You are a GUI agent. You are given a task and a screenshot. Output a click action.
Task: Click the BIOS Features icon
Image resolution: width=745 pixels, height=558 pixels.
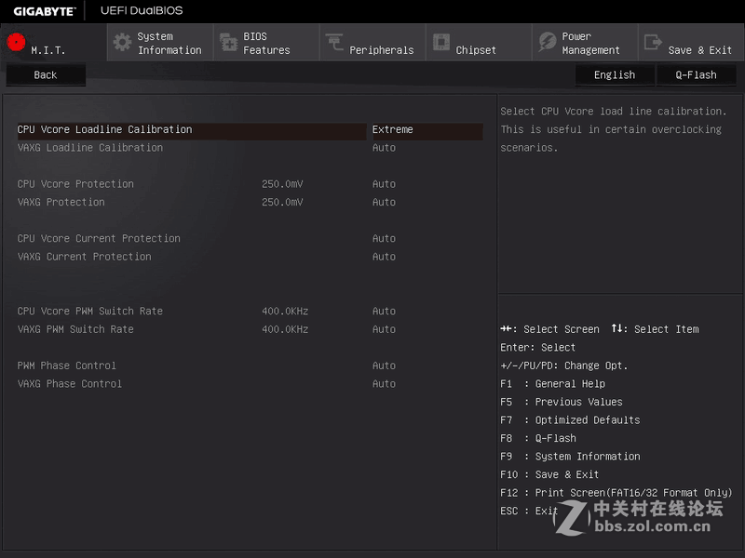point(228,41)
